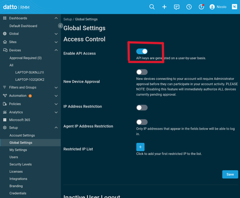Open the Nicolo user profile icon

click(212, 7)
